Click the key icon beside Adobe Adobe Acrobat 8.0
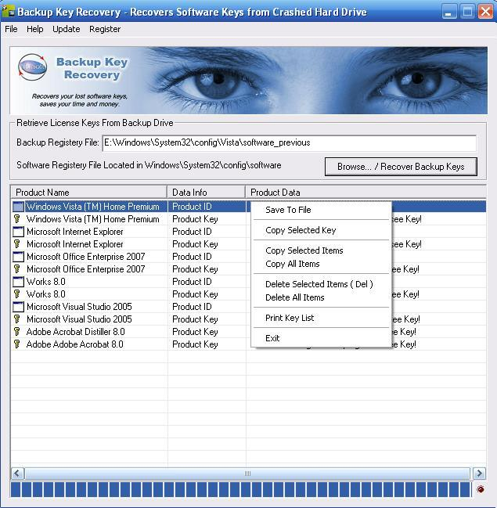 17,344
